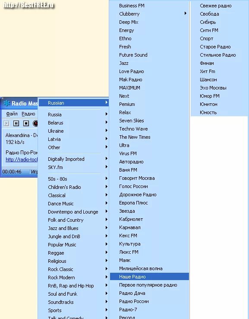Select Jungle and DnB genre
Image resolution: width=249 pixels, height=319 pixels.
pyautogui.click(x=74, y=236)
